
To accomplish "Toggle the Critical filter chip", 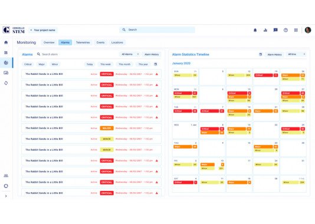I will click(28, 64).
